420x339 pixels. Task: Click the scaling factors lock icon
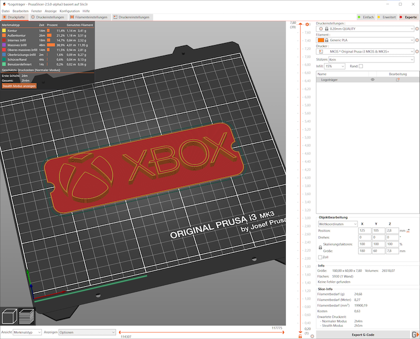point(321,248)
